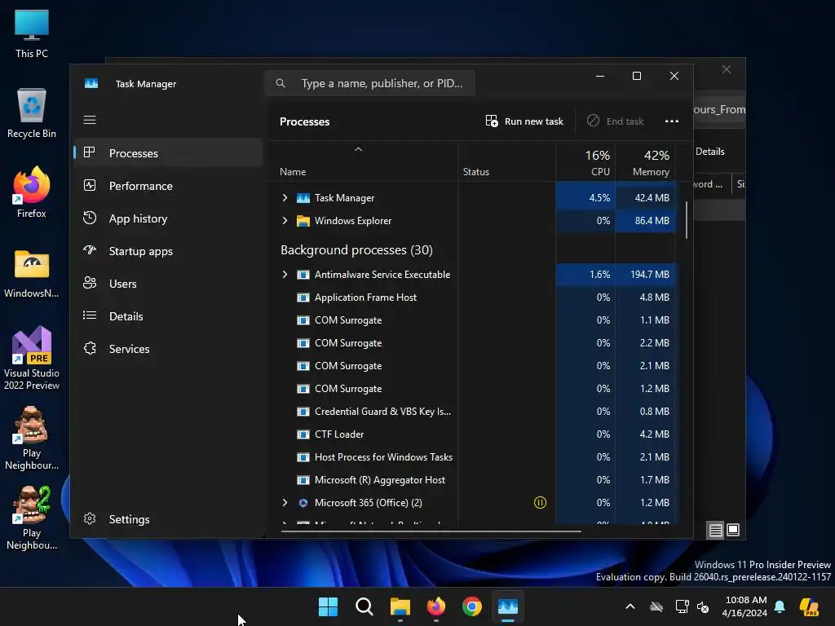Expand Microsoft 365 (Office) process group

tap(285, 502)
